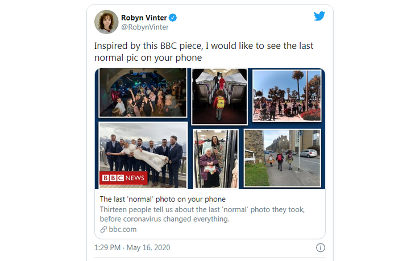Open the Robyn Vinter display name
The height and width of the screenshot is (261, 415).
[144, 18]
